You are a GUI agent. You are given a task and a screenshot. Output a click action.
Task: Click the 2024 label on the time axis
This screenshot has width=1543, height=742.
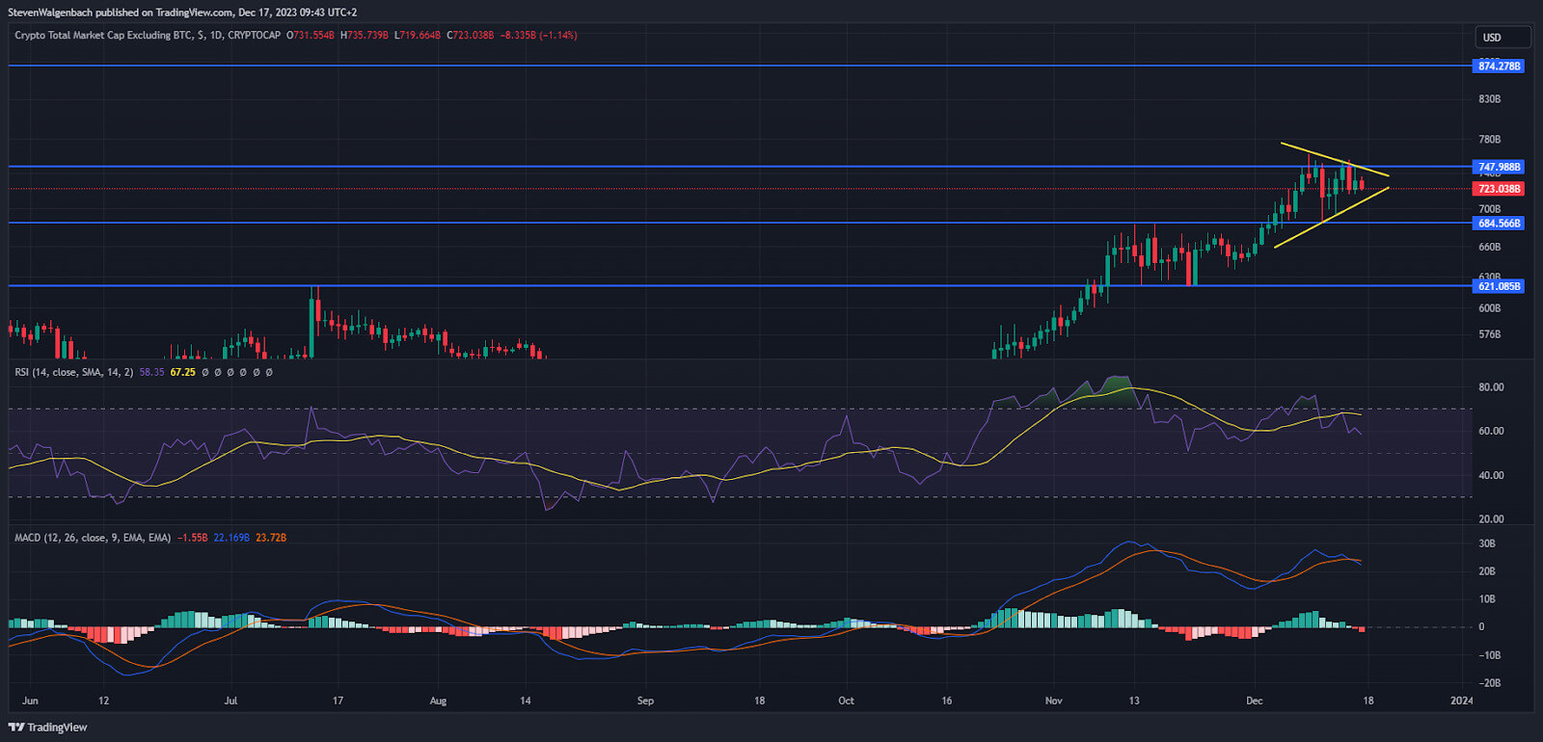pos(1462,701)
